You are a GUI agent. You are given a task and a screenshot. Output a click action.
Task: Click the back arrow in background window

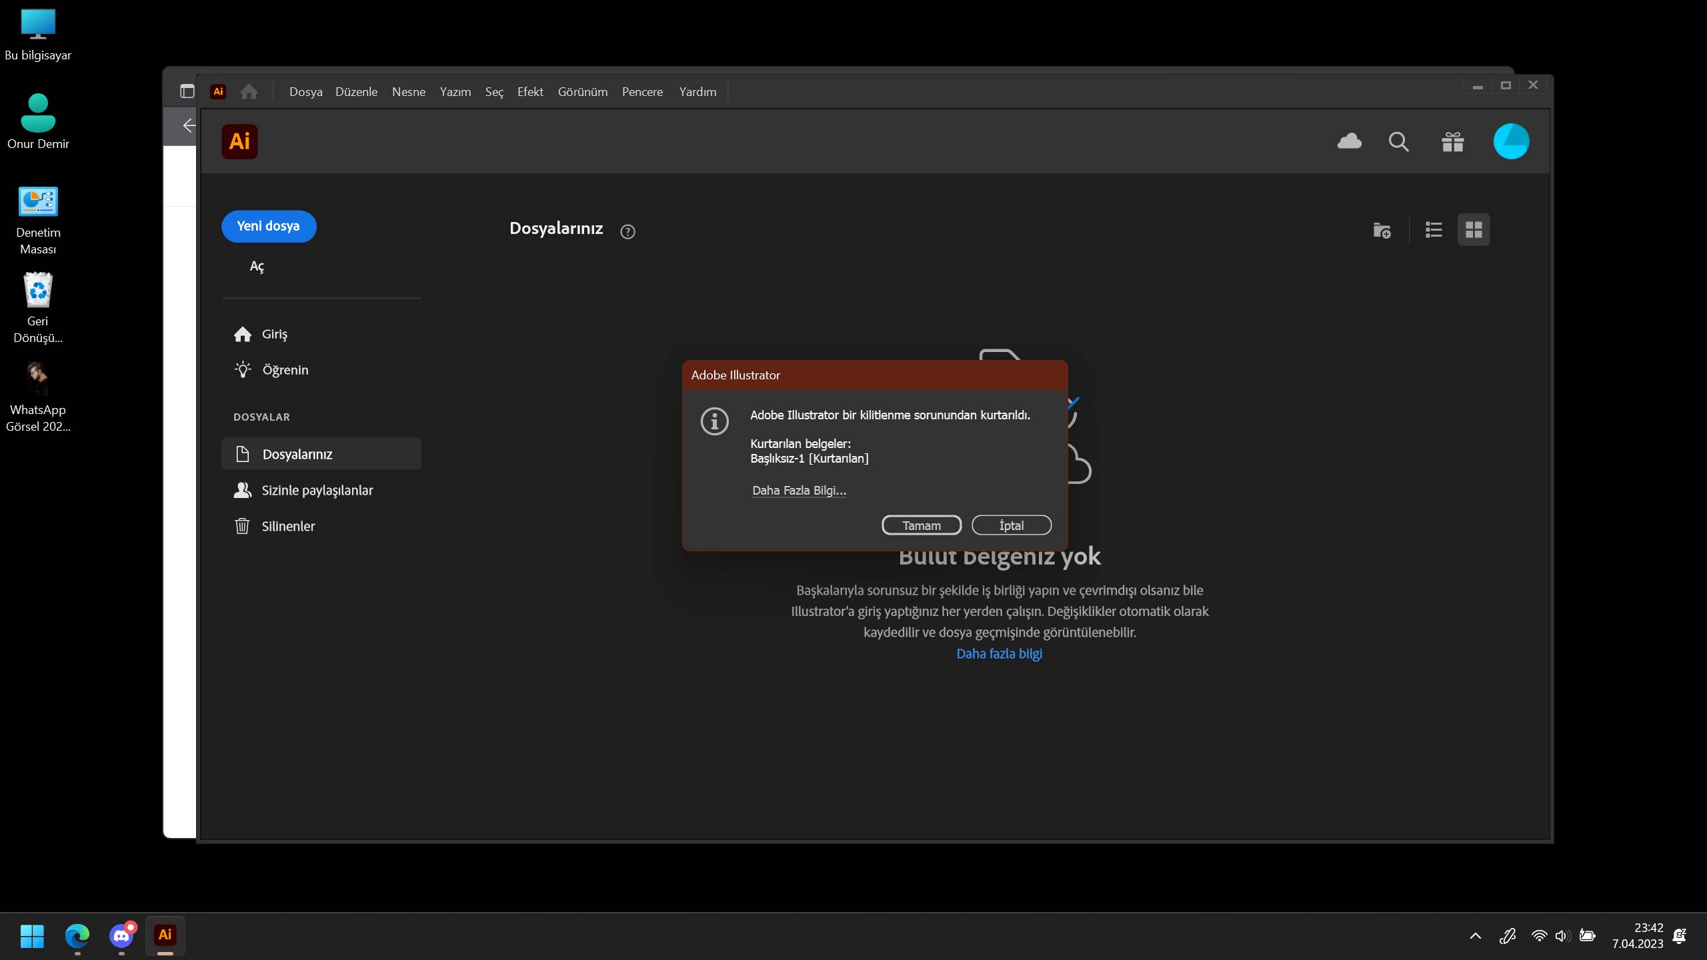coord(189,125)
